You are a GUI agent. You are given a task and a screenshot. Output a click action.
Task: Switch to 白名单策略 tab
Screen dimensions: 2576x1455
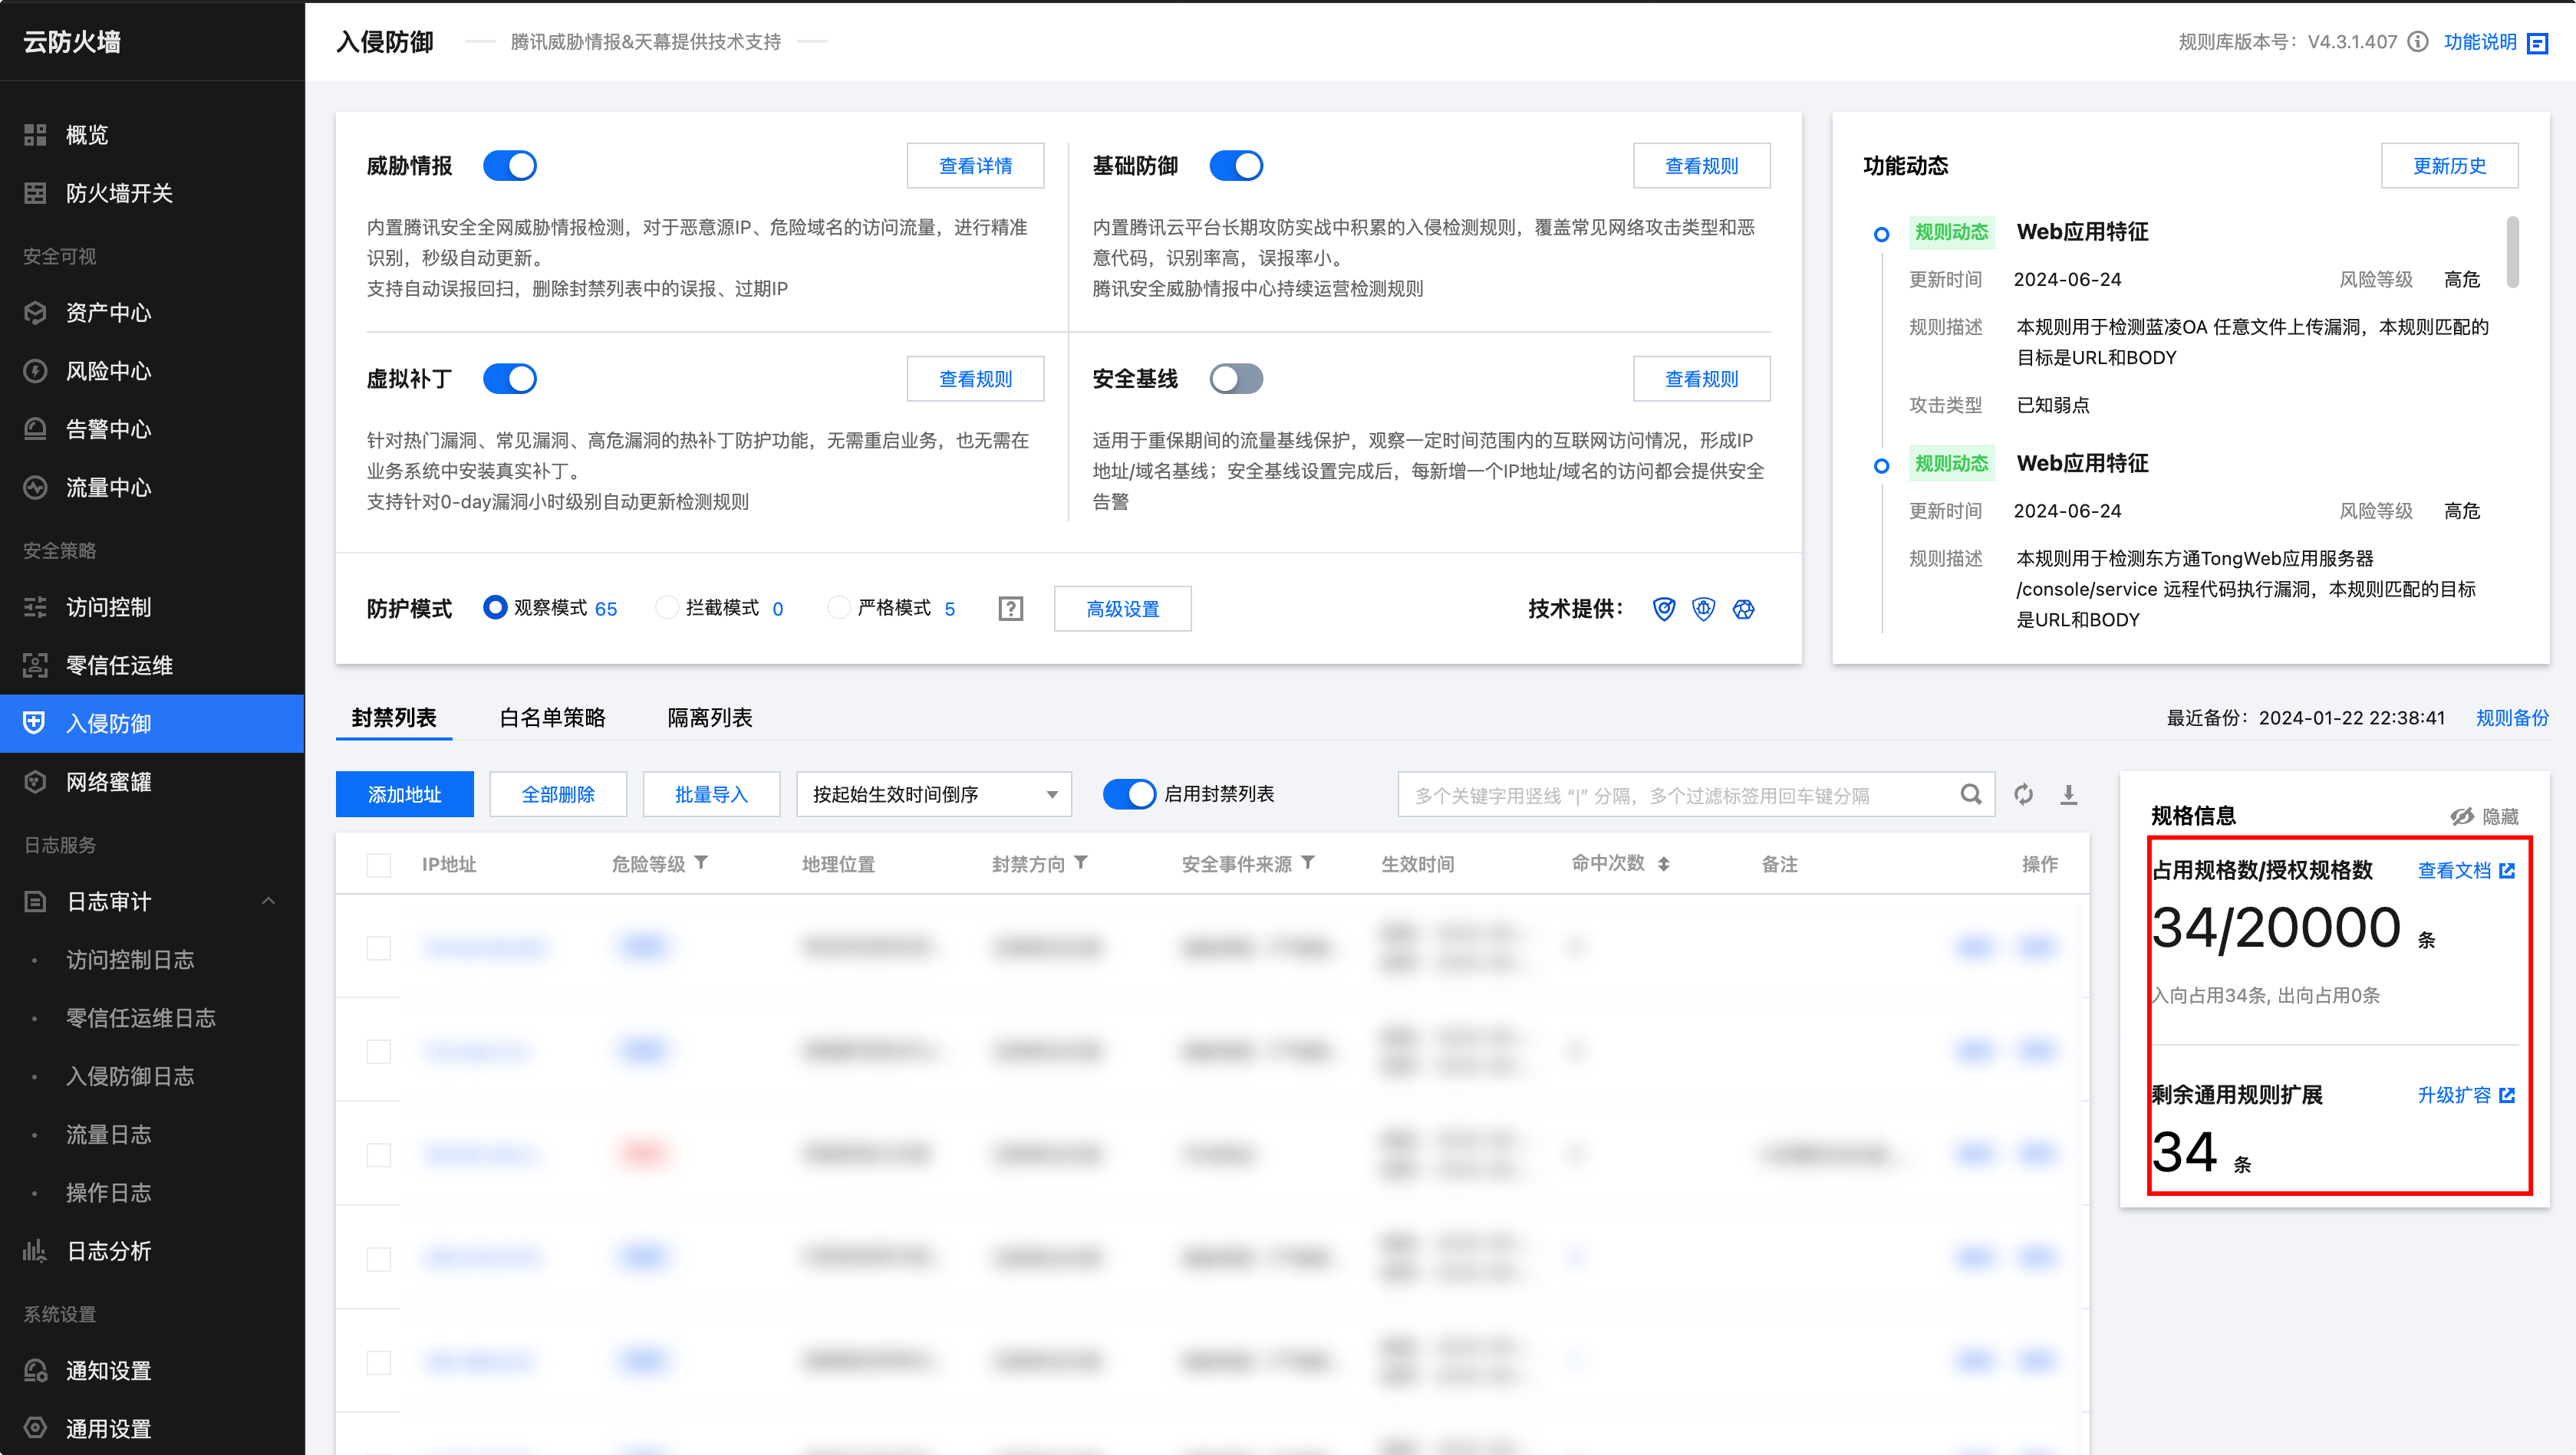coord(552,718)
